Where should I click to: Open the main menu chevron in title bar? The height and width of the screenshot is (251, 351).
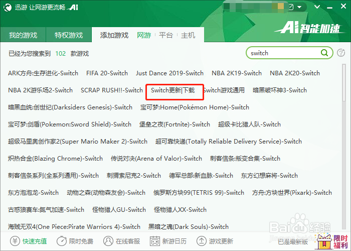pyautogui.click(x=317, y=7)
